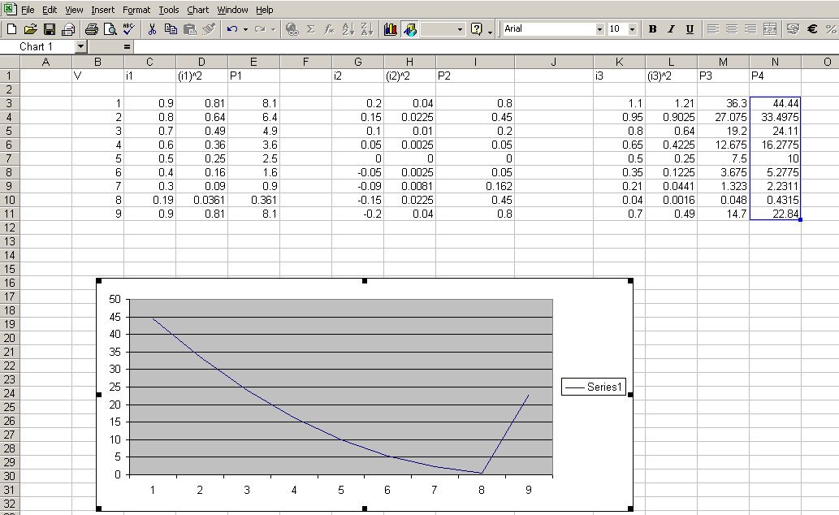Screen dimensions: 839x515
Task: Open the Chart menu
Action: click(197, 10)
